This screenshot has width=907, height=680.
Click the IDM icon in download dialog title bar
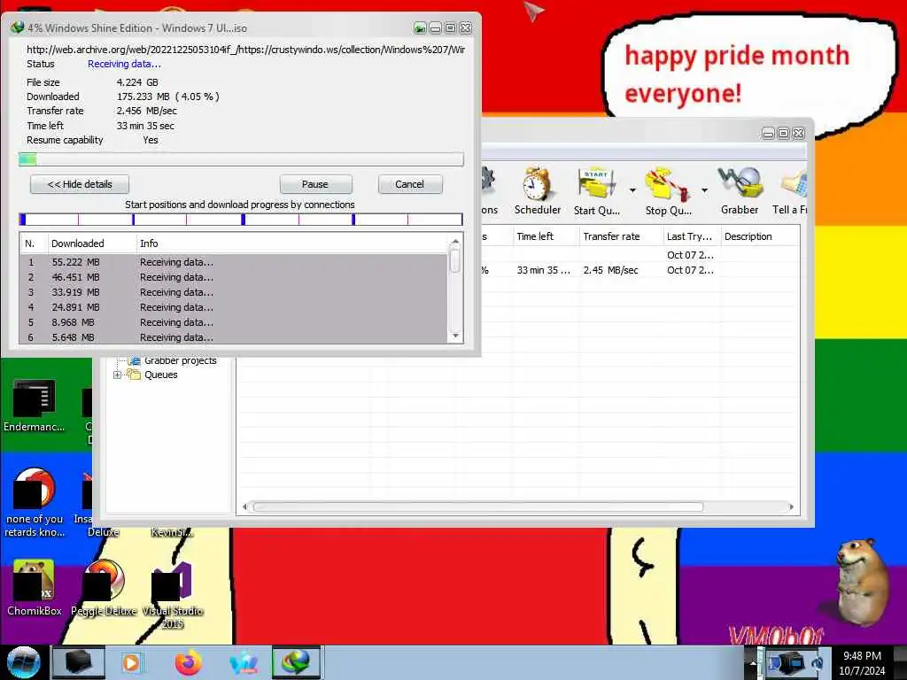(18, 27)
